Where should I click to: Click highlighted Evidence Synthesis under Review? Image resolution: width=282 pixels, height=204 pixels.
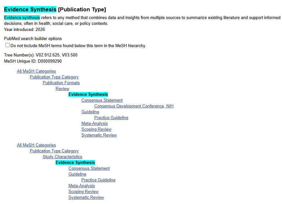pyautogui.click(x=88, y=94)
